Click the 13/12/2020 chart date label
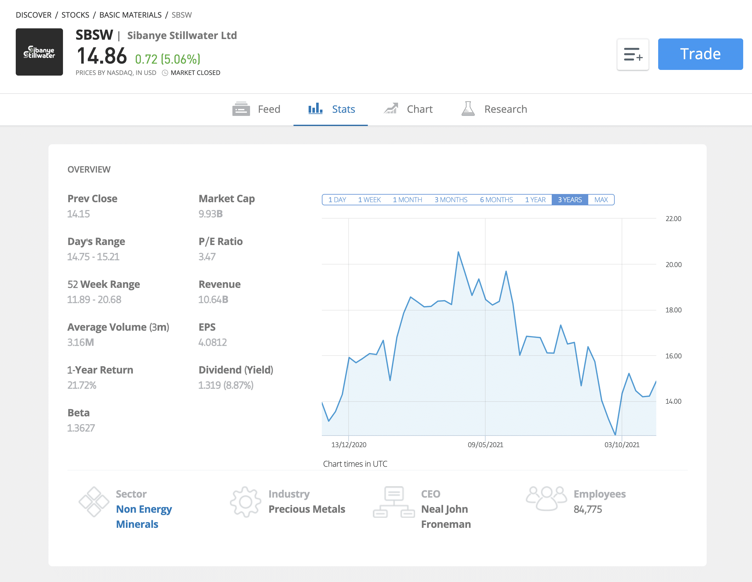The width and height of the screenshot is (752, 582). coord(349,445)
